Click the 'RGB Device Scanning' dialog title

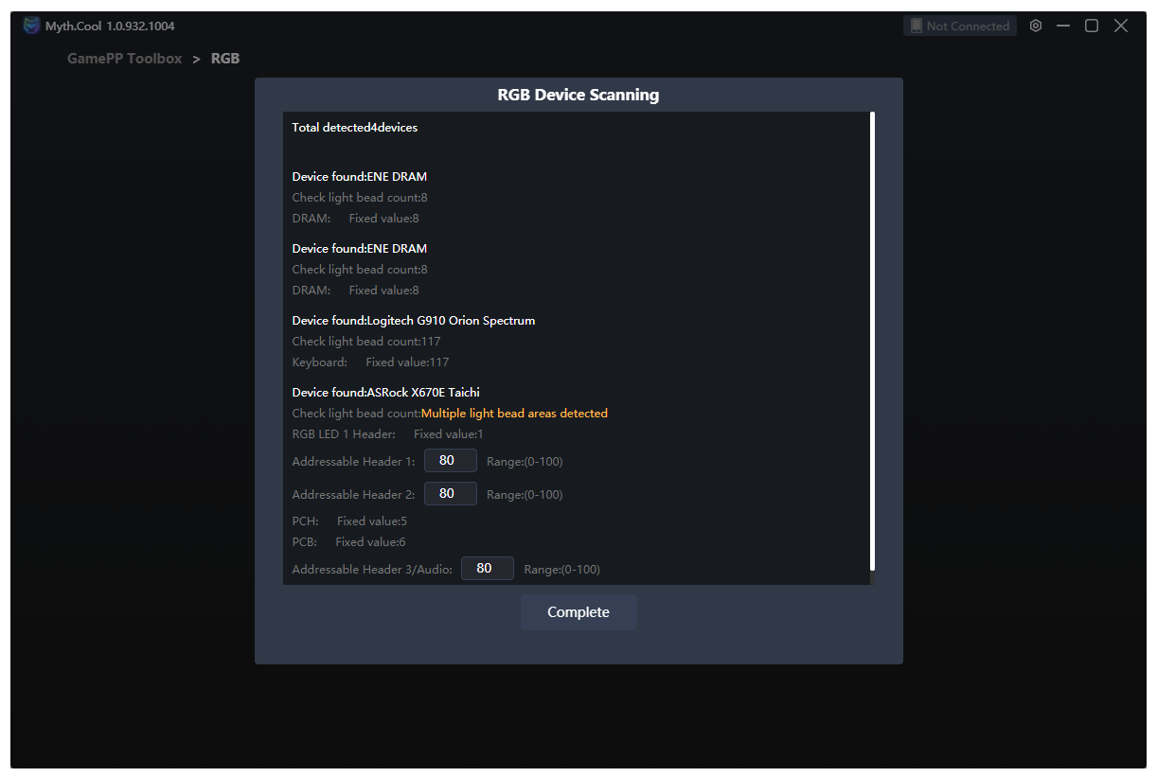pos(578,95)
